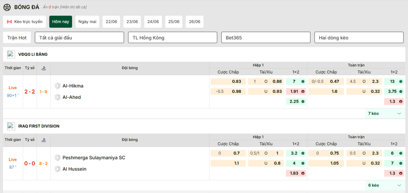The height and width of the screenshot is (193, 408).
Task: Click the Al-Hikma team shield icon
Action: (57, 86)
